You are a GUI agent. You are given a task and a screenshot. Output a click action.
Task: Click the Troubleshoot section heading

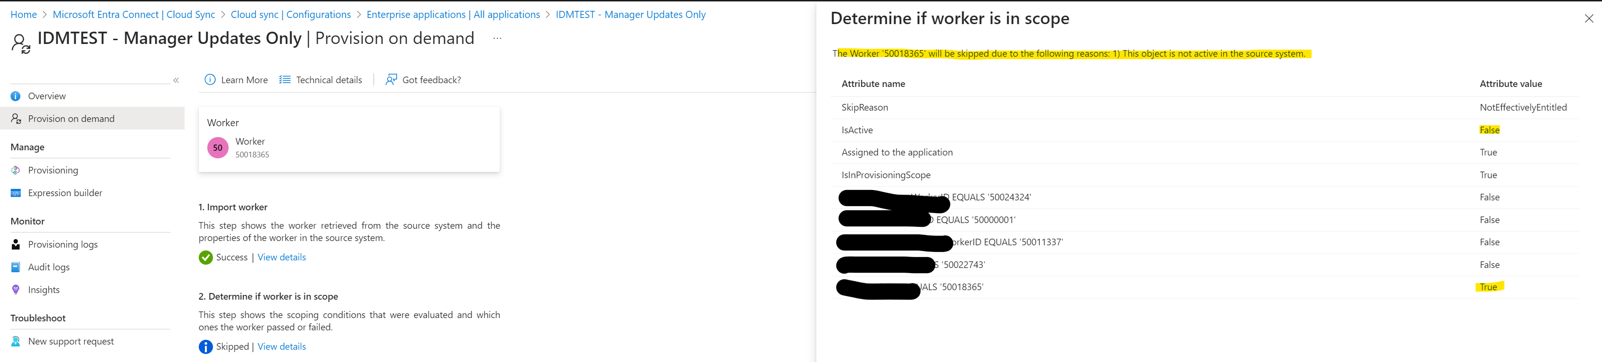pyautogui.click(x=38, y=318)
